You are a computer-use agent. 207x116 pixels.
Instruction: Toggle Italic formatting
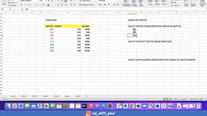[x=25, y=5]
